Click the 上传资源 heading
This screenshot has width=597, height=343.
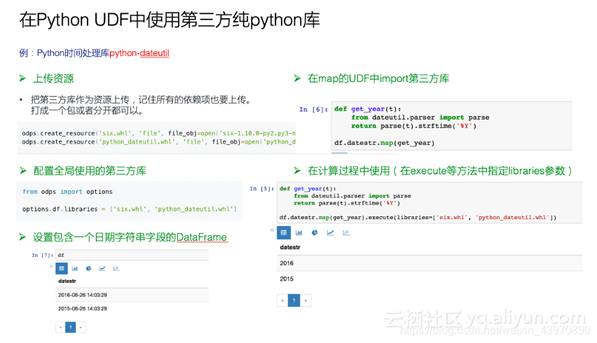pos(53,78)
